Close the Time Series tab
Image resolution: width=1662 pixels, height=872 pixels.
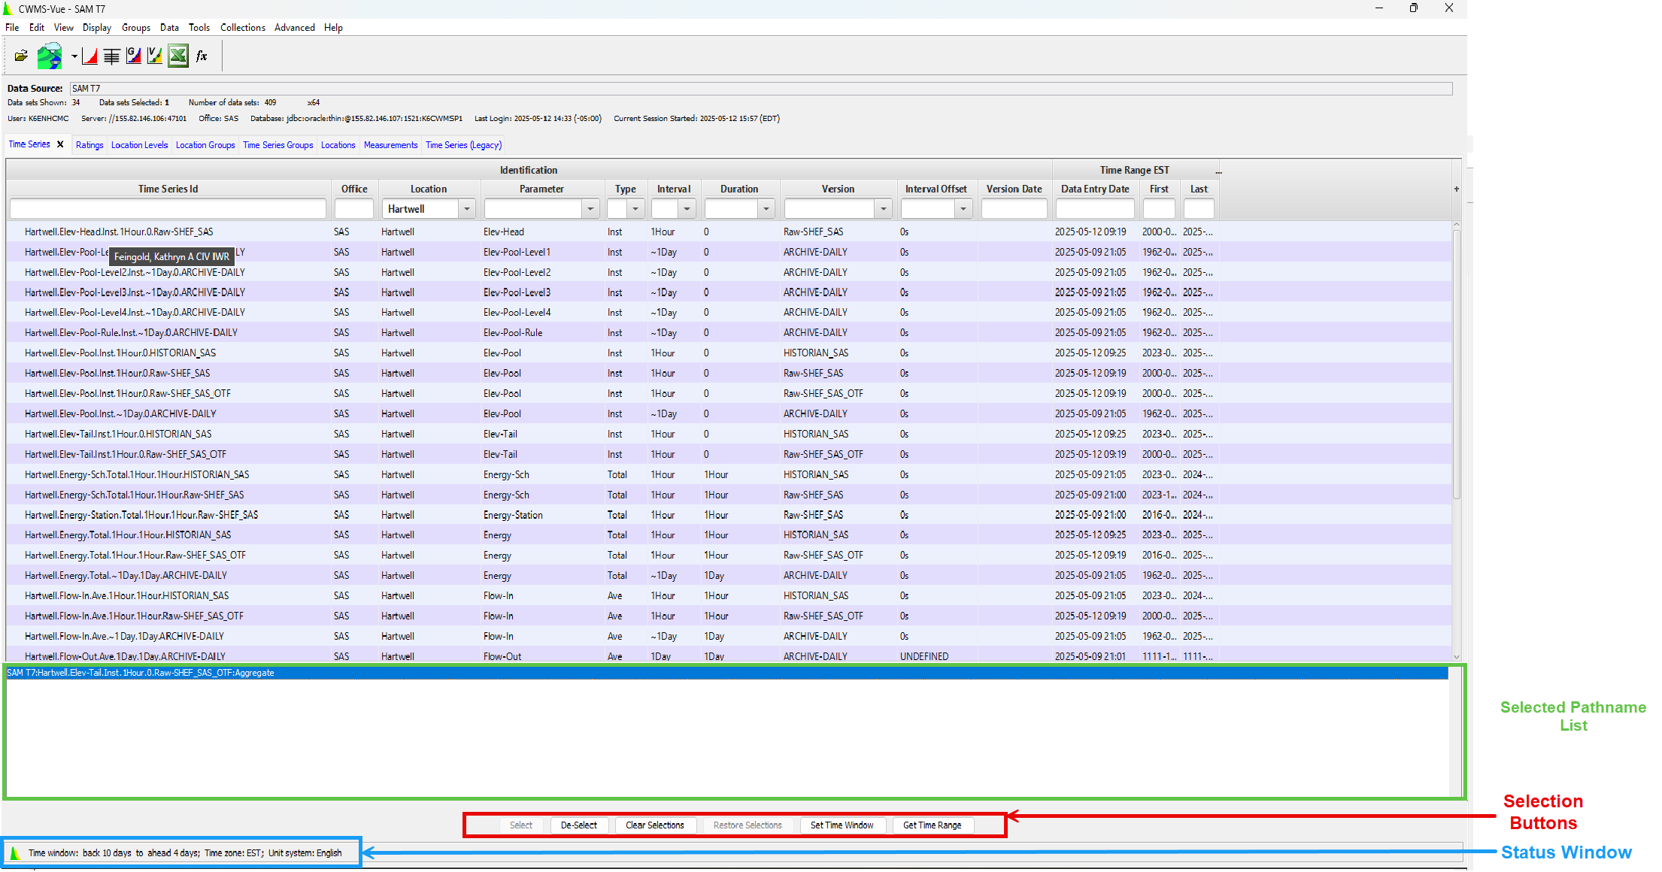pyautogui.click(x=60, y=144)
